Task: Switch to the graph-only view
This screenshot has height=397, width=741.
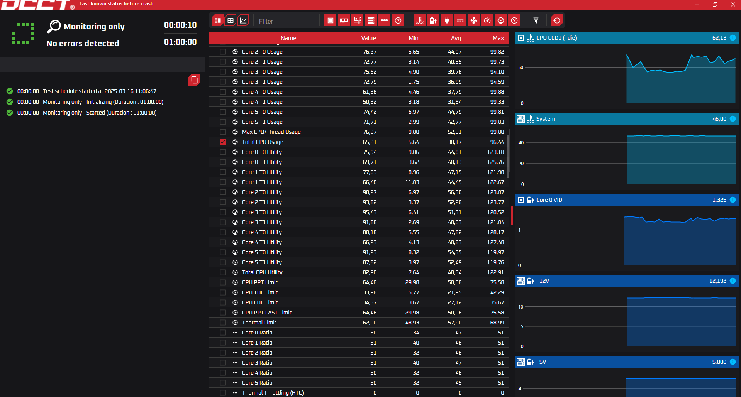Action: (243, 20)
